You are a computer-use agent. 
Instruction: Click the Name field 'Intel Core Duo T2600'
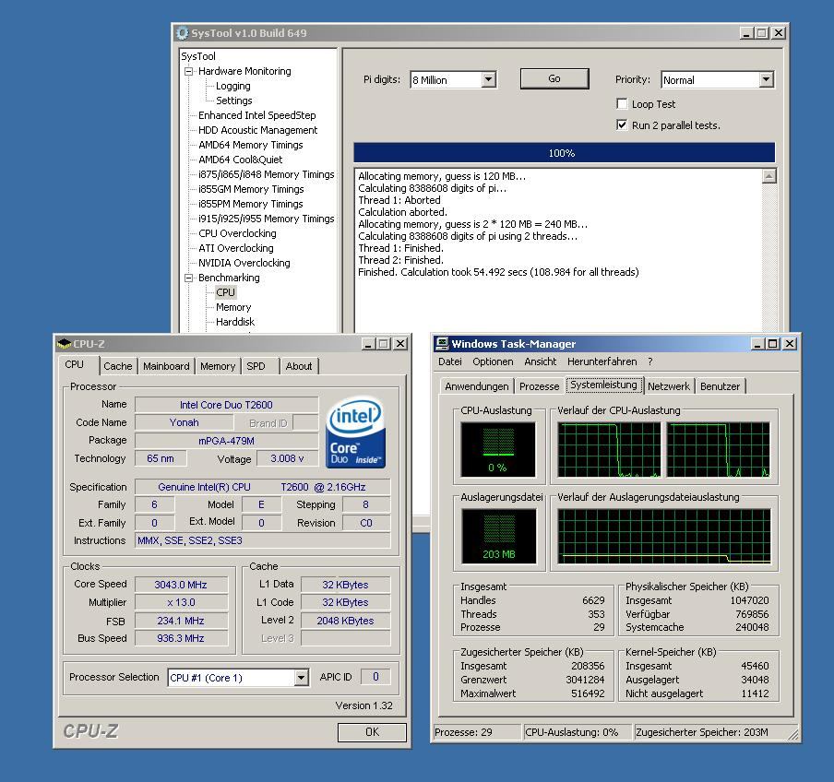(227, 405)
